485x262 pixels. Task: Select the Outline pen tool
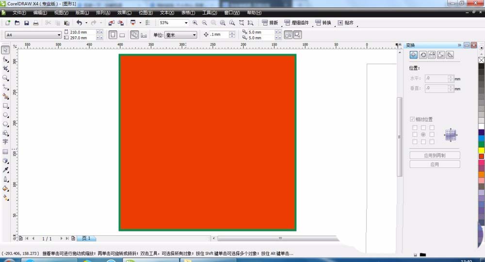pos(5,179)
